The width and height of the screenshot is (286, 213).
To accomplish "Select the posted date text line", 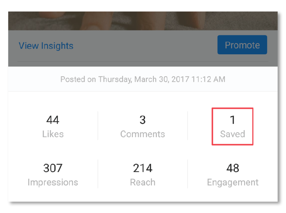I will (143, 79).
